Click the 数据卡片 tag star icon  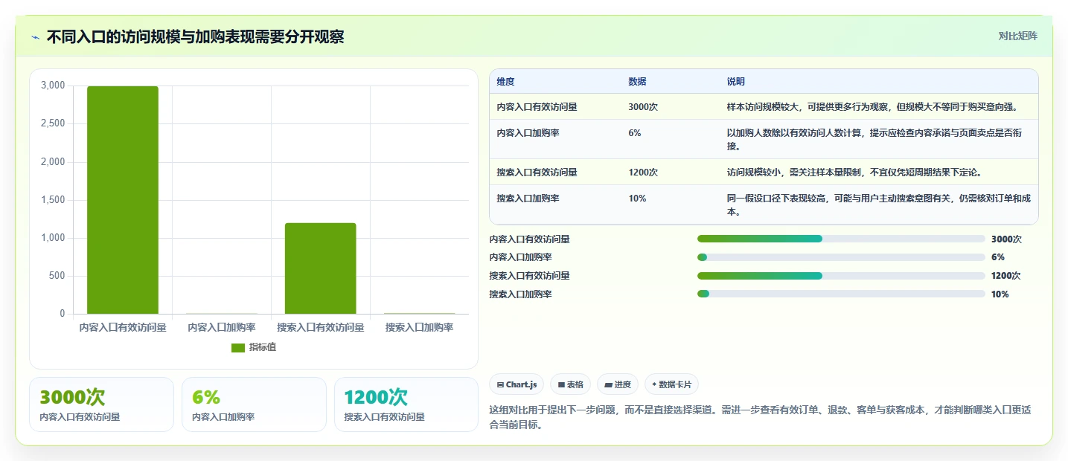point(654,384)
